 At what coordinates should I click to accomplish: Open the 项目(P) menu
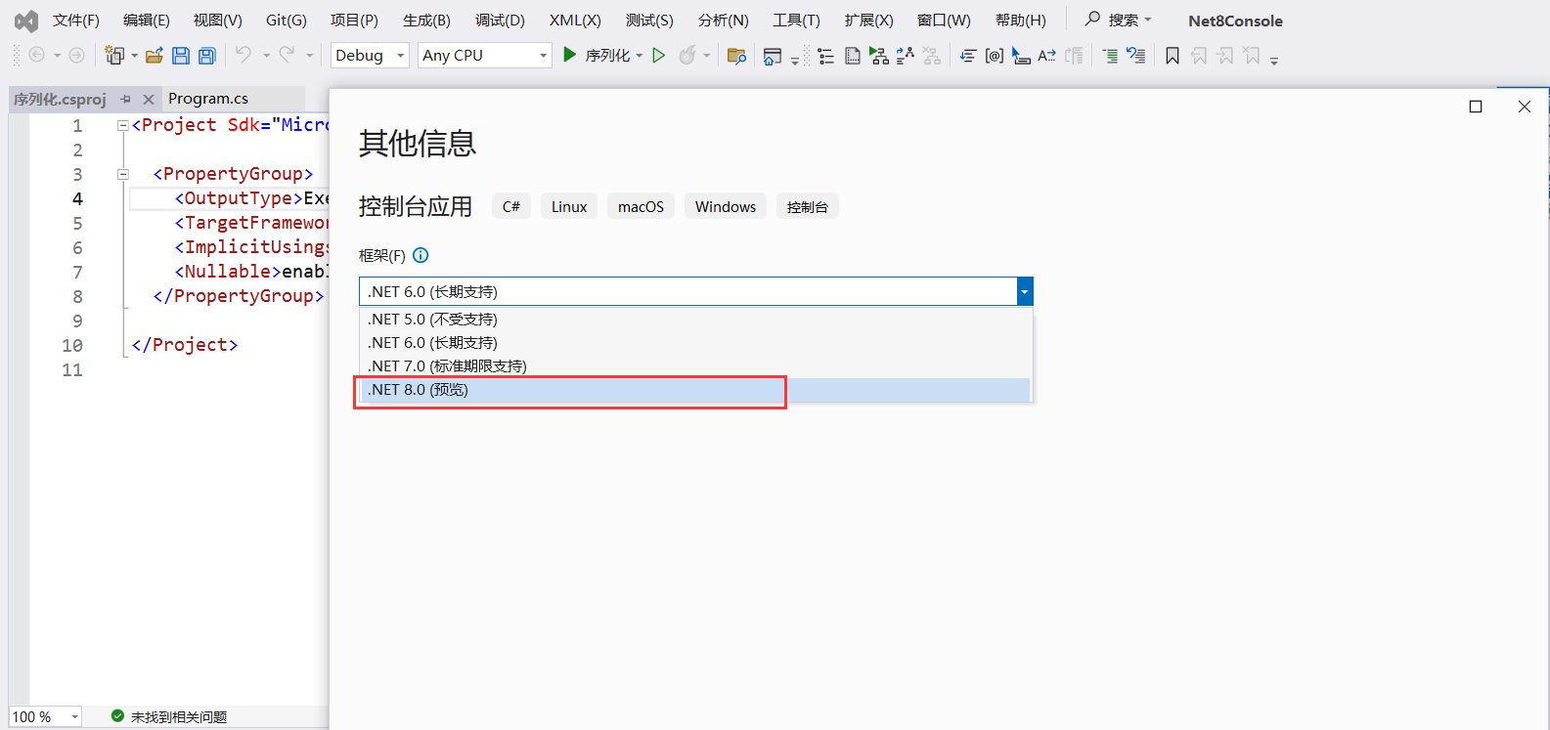point(354,20)
